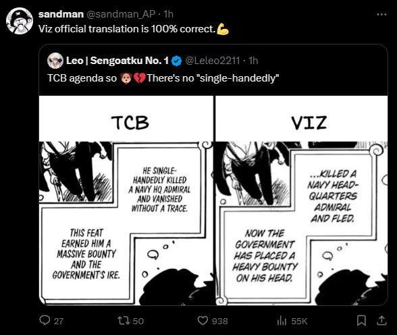The image size is (397, 335).
Task: Bookmark this tweet
Action: [361, 321]
